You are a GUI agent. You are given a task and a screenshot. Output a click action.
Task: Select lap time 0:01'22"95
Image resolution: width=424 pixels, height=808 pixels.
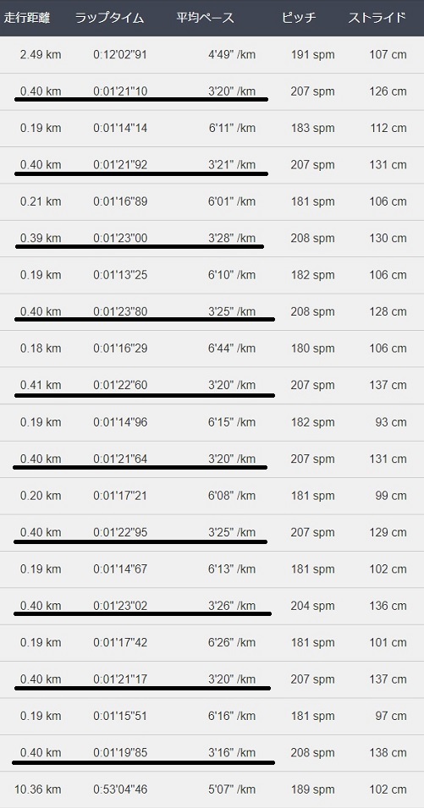click(120, 532)
